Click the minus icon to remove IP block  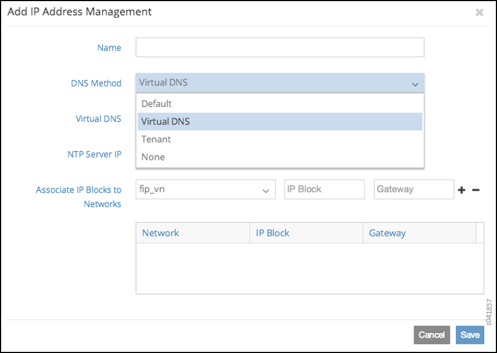(476, 190)
